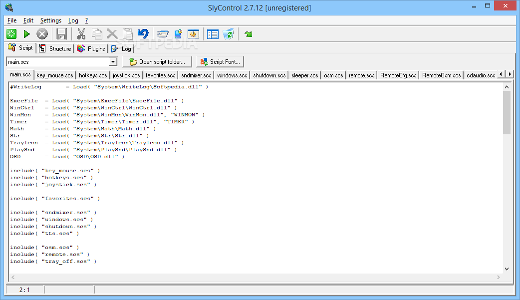Click include "favorites.scs" line
520x300 pixels.
tap(55, 199)
